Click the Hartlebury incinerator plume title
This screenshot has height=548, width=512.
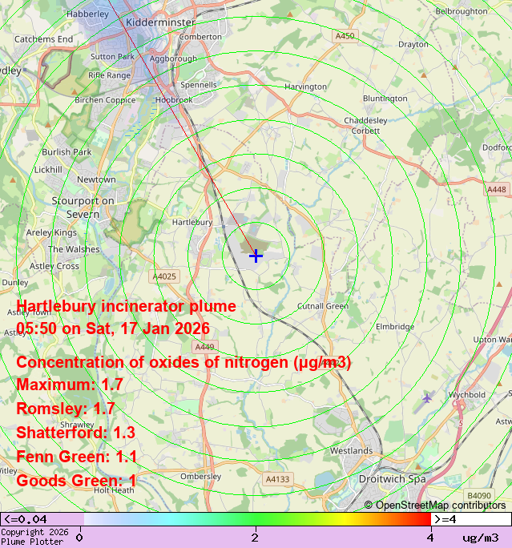coord(126,306)
